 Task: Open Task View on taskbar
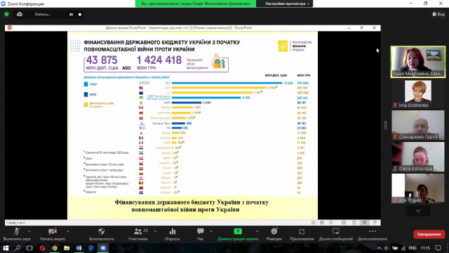pyautogui.click(x=29, y=248)
